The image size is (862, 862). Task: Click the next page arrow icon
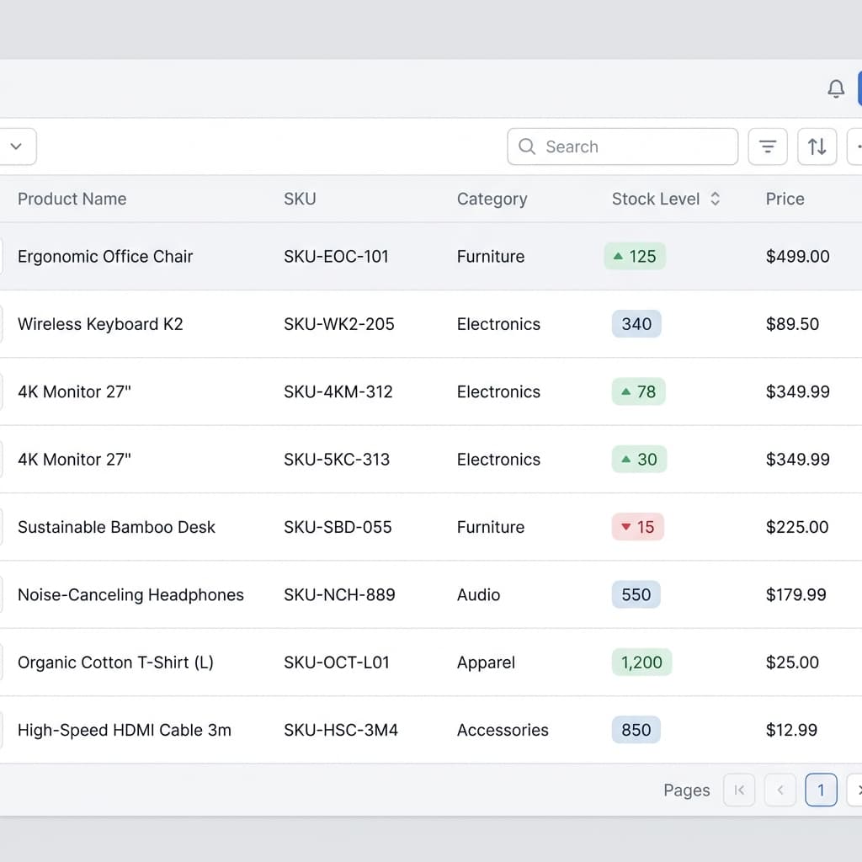point(858,790)
